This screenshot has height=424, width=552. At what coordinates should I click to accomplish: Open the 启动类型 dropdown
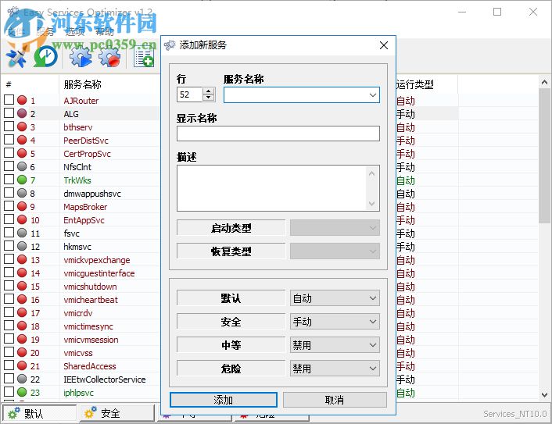click(335, 228)
